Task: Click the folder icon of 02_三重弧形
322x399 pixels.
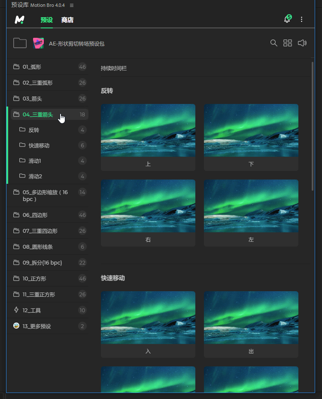Action: (16, 82)
